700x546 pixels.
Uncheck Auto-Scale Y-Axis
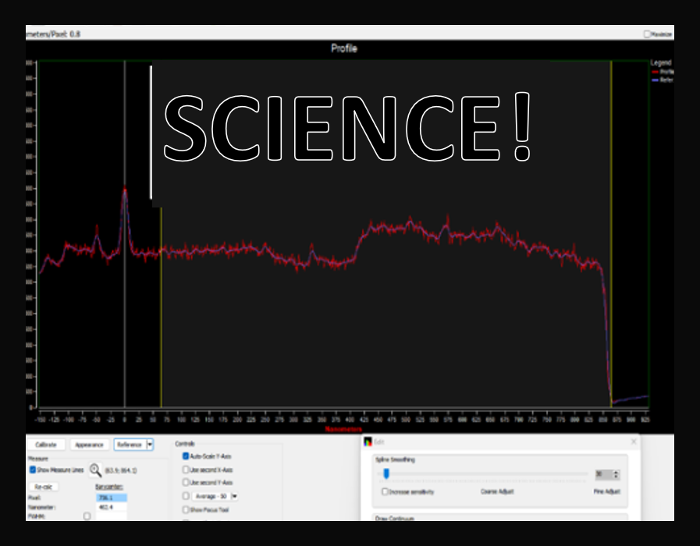click(186, 456)
